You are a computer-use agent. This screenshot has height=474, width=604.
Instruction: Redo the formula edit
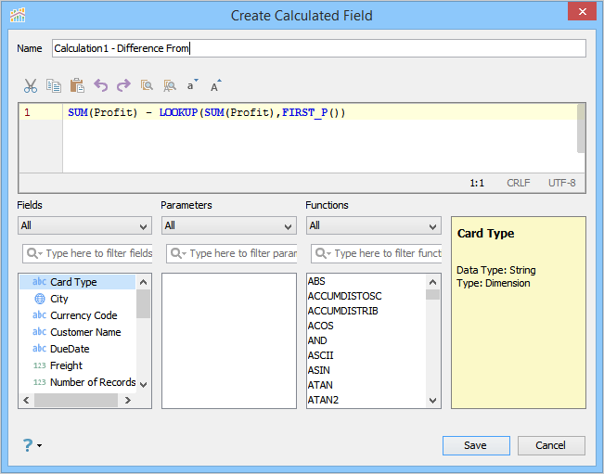tap(123, 85)
